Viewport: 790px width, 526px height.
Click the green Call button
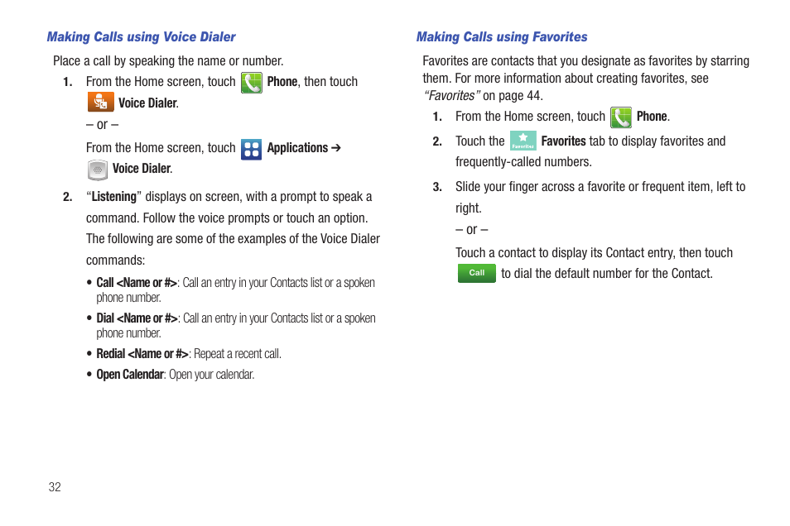coord(477,273)
